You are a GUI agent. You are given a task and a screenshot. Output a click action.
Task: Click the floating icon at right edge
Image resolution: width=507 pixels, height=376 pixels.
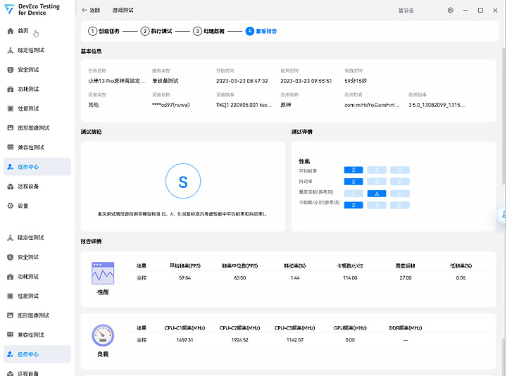click(x=503, y=214)
